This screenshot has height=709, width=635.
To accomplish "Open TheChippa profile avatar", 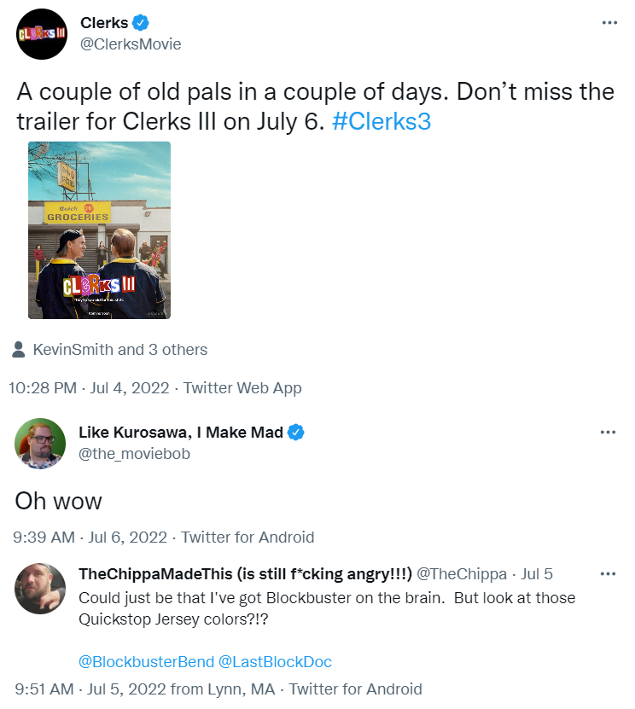I will pos(40,588).
